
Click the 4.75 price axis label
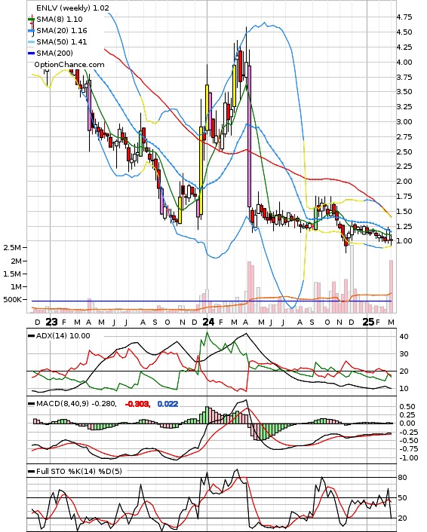404,17
